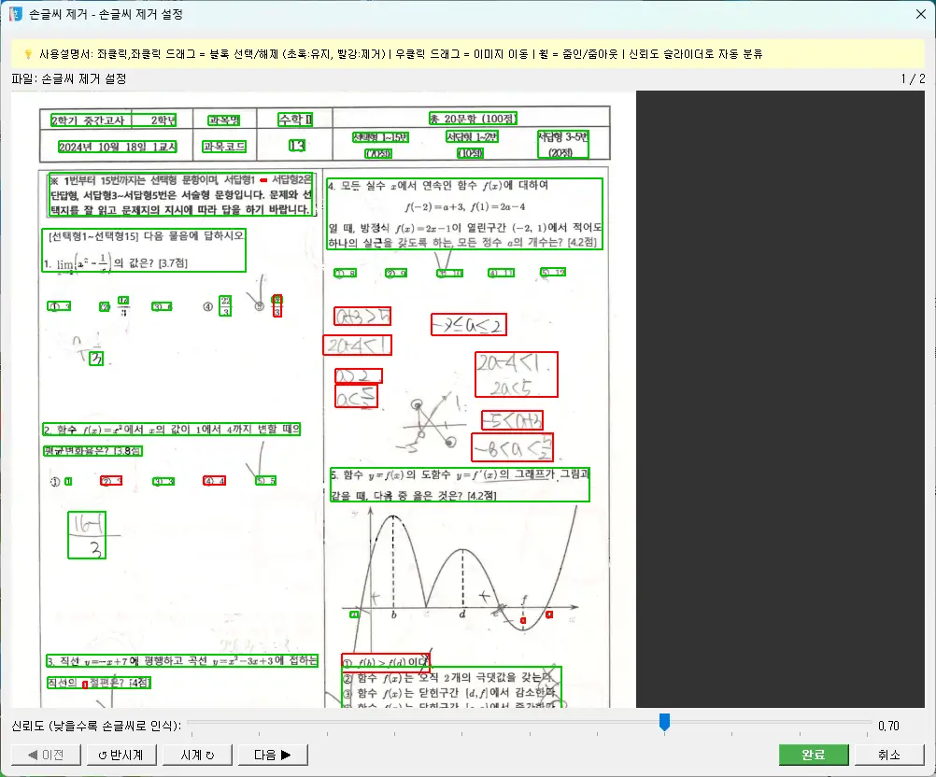
Task: Confirm with the green 완료 button
Action: coord(813,755)
